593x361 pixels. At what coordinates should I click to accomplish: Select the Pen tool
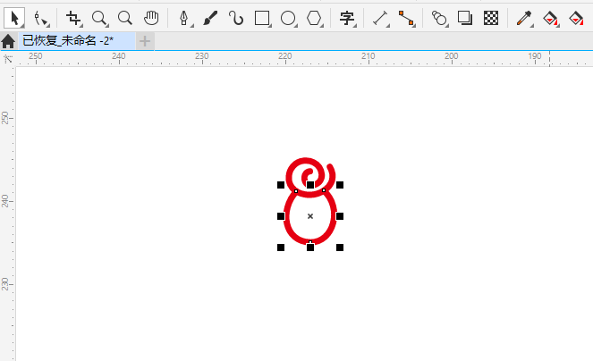coord(184,18)
